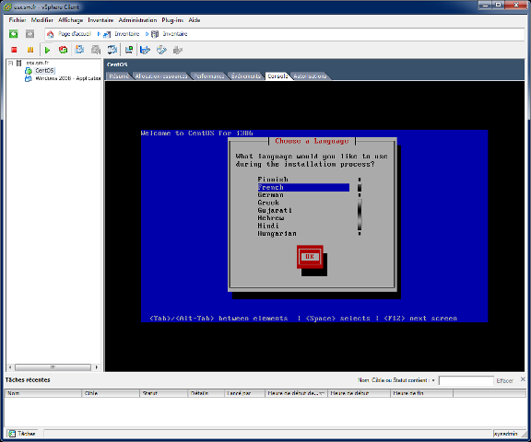Click the greyed connect USB device icon
Image resolution: width=531 pixels, height=442 pixels.
click(x=177, y=51)
